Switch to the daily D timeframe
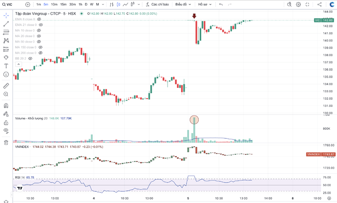Viewport: 337px width, 203px height. pos(86,4)
